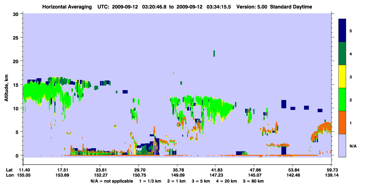The image size is (368, 189).
Task: Click latitude value '17.51'
Action: coord(62,170)
